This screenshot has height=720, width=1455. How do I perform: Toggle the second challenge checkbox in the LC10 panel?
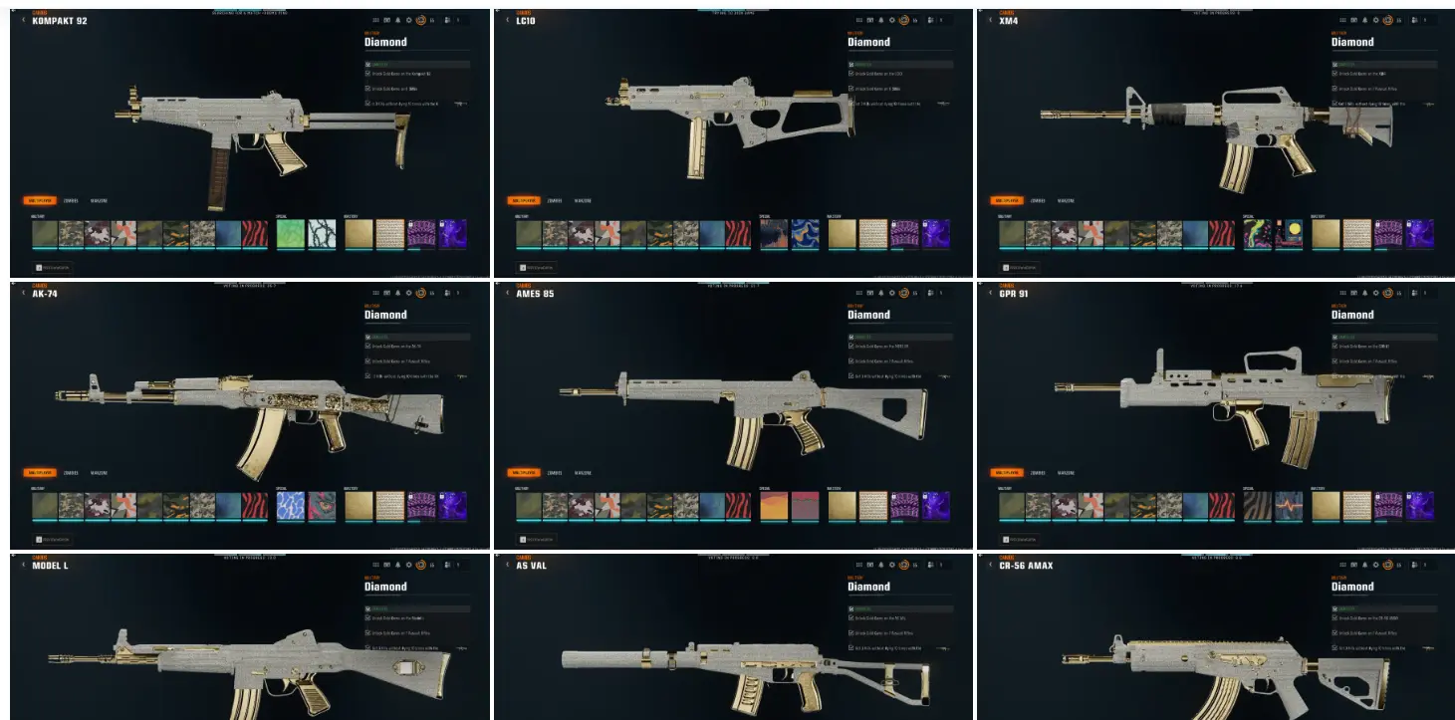(851, 89)
